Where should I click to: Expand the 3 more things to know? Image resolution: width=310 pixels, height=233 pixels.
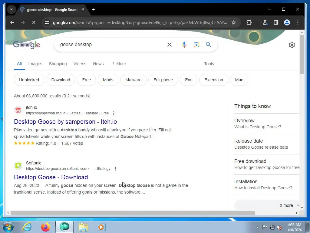click(x=267, y=205)
